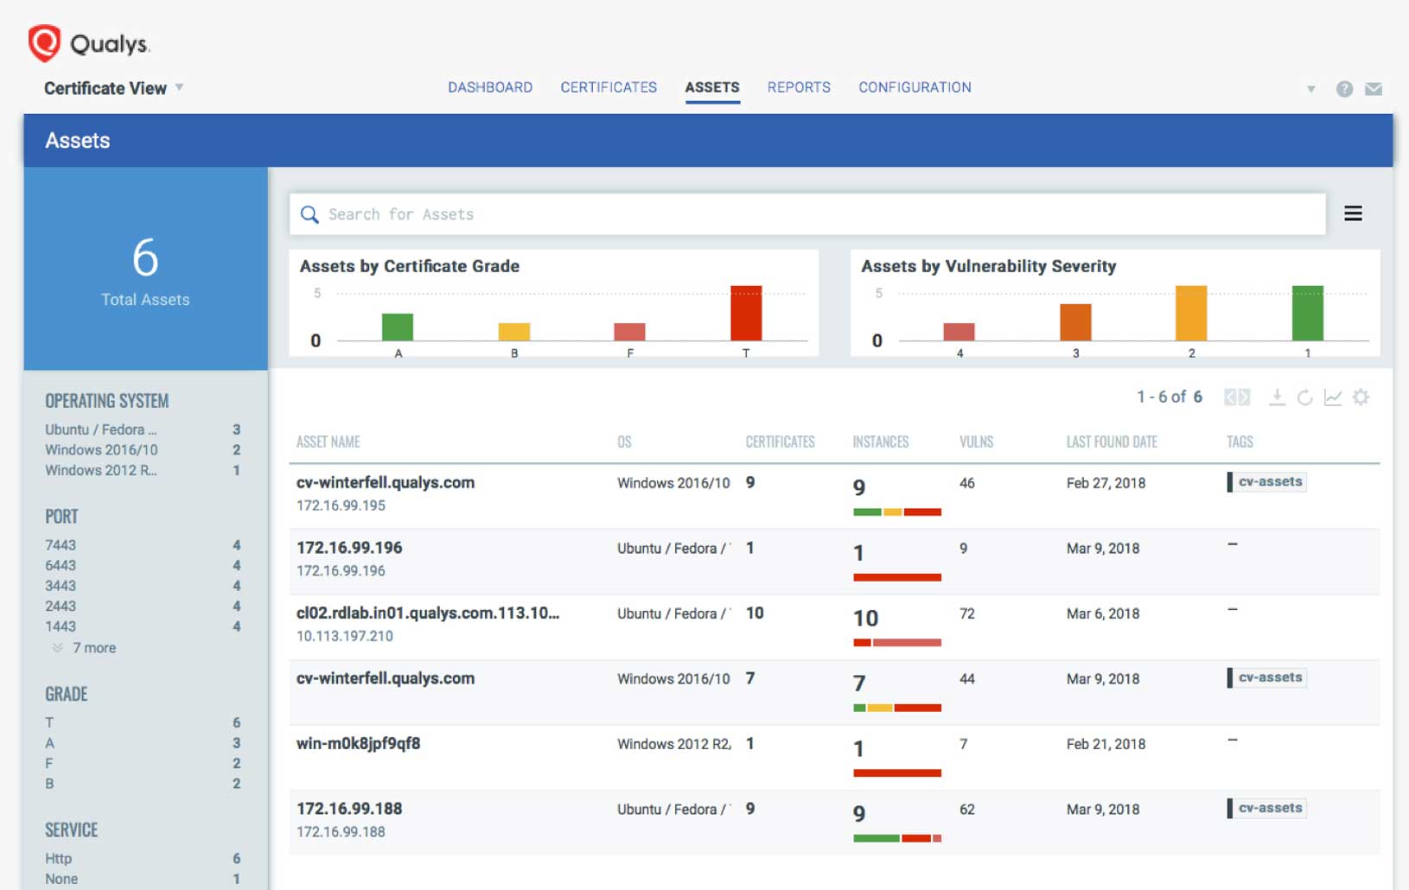1409x890 pixels.
Task: Filter by Windows 2016/10 operating system
Action: pos(101,450)
